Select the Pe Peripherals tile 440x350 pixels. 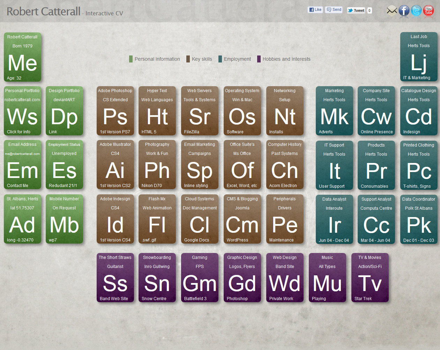click(x=285, y=219)
